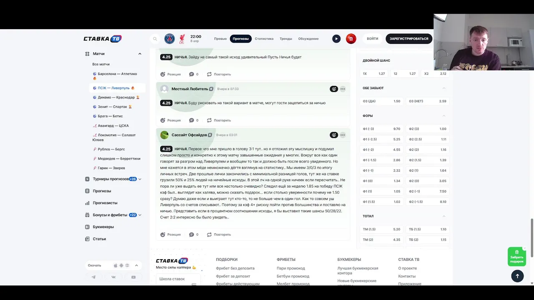Click Сассайт Офсайдов avatar

pos(164,135)
